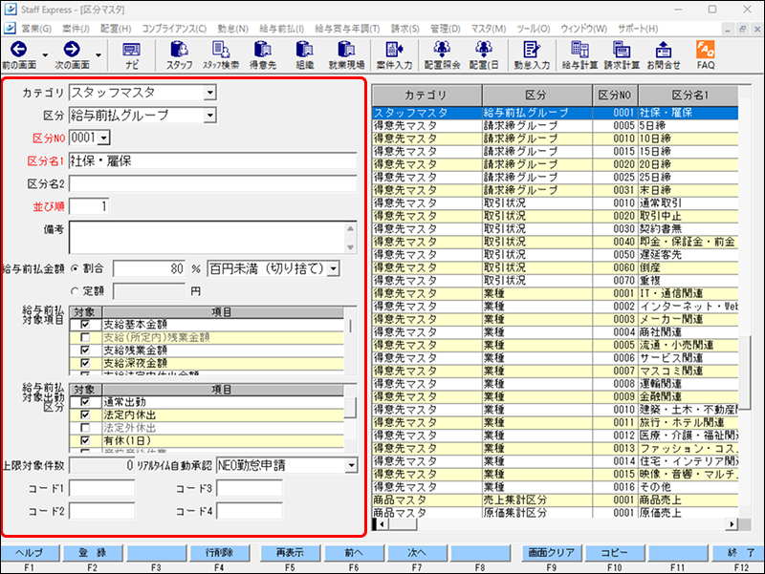The height and width of the screenshot is (574, 765).
Task: Open the コンプライアンス(C) menu
Action: [174, 29]
